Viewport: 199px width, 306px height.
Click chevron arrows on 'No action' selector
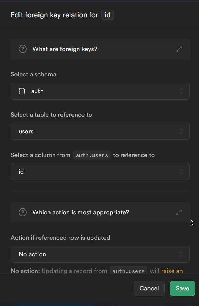click(181, 254)
